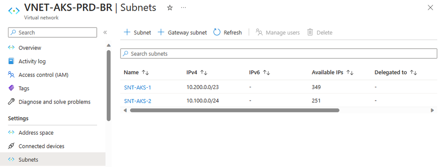Click the table's right scroll arrow
This screenshot has width=444, height=167.
[432, 110]
